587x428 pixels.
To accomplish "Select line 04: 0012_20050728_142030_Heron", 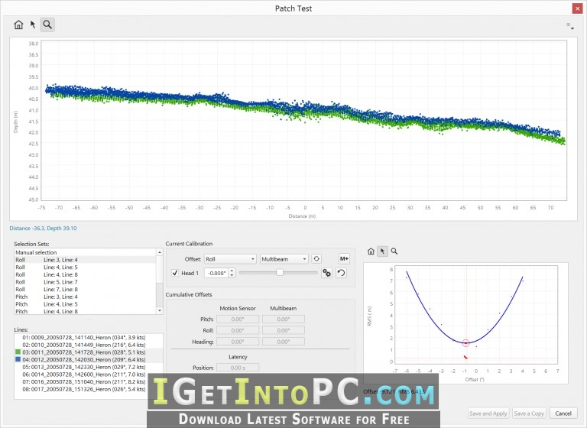I will pos(89,359).
